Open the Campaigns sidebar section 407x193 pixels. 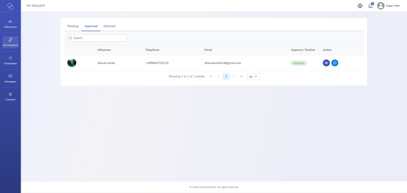tap(10, 61)
